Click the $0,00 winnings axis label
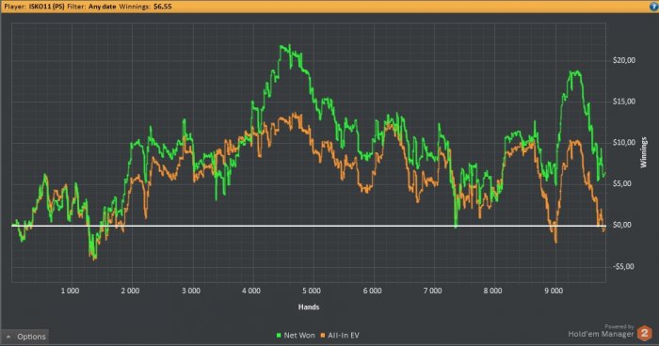This screenshot has width=659, height=346. coord(622,225)
